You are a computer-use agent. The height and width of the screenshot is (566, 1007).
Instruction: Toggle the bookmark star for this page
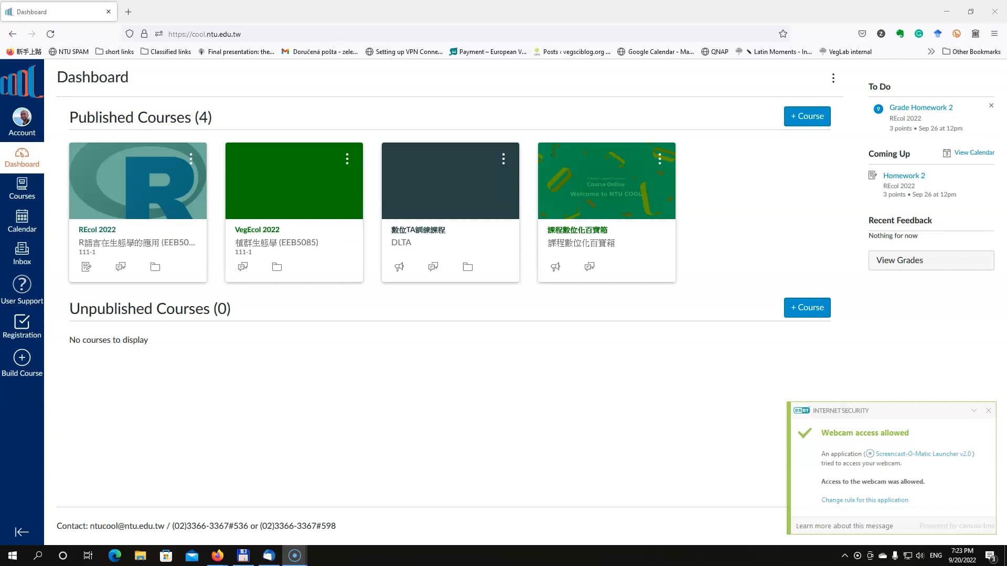782,34
